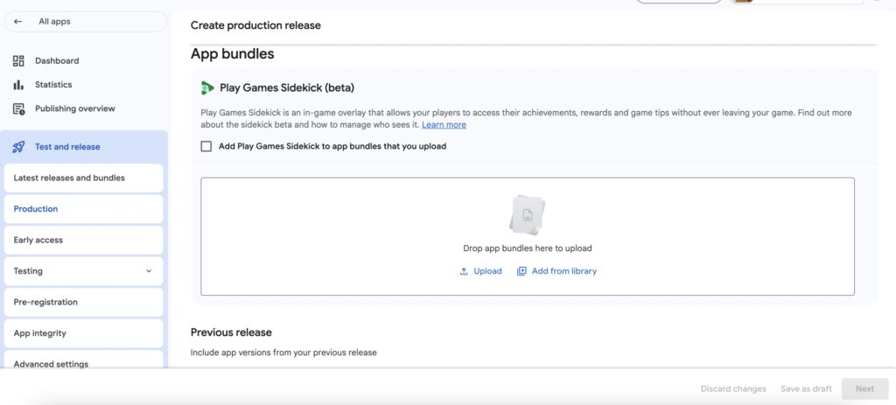Click 'Include app versions from your previous release'
Screen dimensions: 896x405
click(283, 353)
